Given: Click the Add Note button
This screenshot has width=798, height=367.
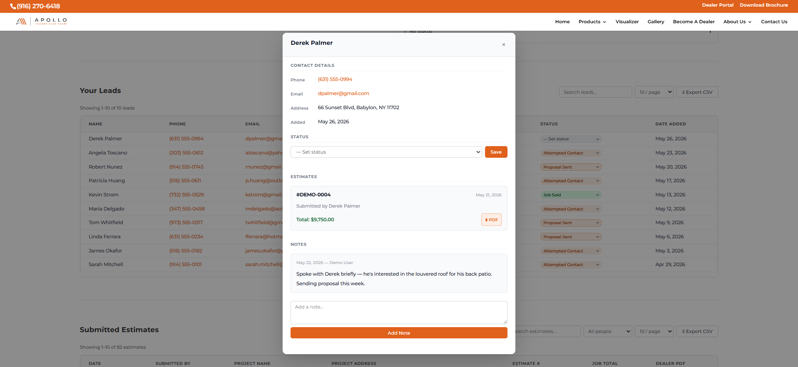Looking at the screenshot, I should [399, 333].
